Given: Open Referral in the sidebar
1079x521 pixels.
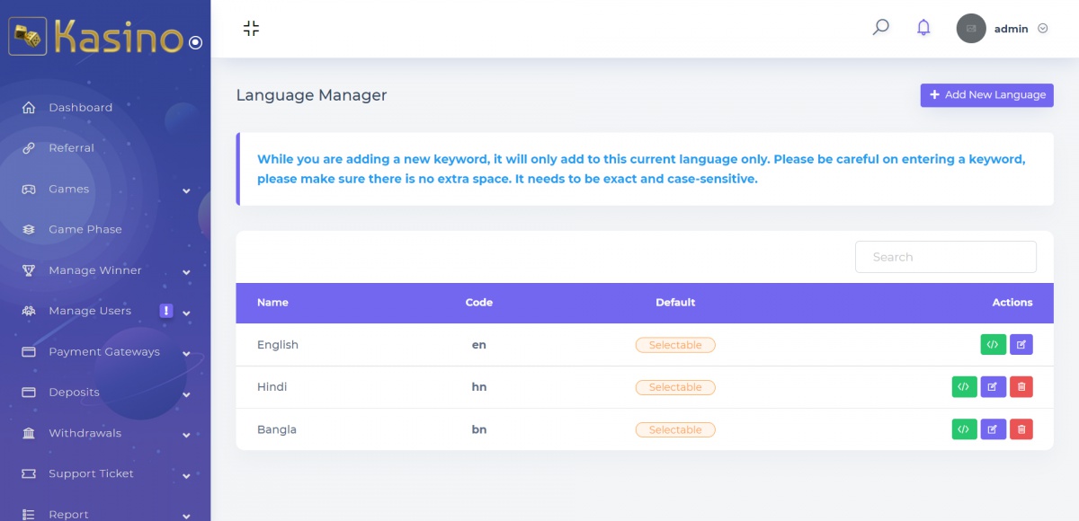Looking at the screenshot, I should [71, 148].
